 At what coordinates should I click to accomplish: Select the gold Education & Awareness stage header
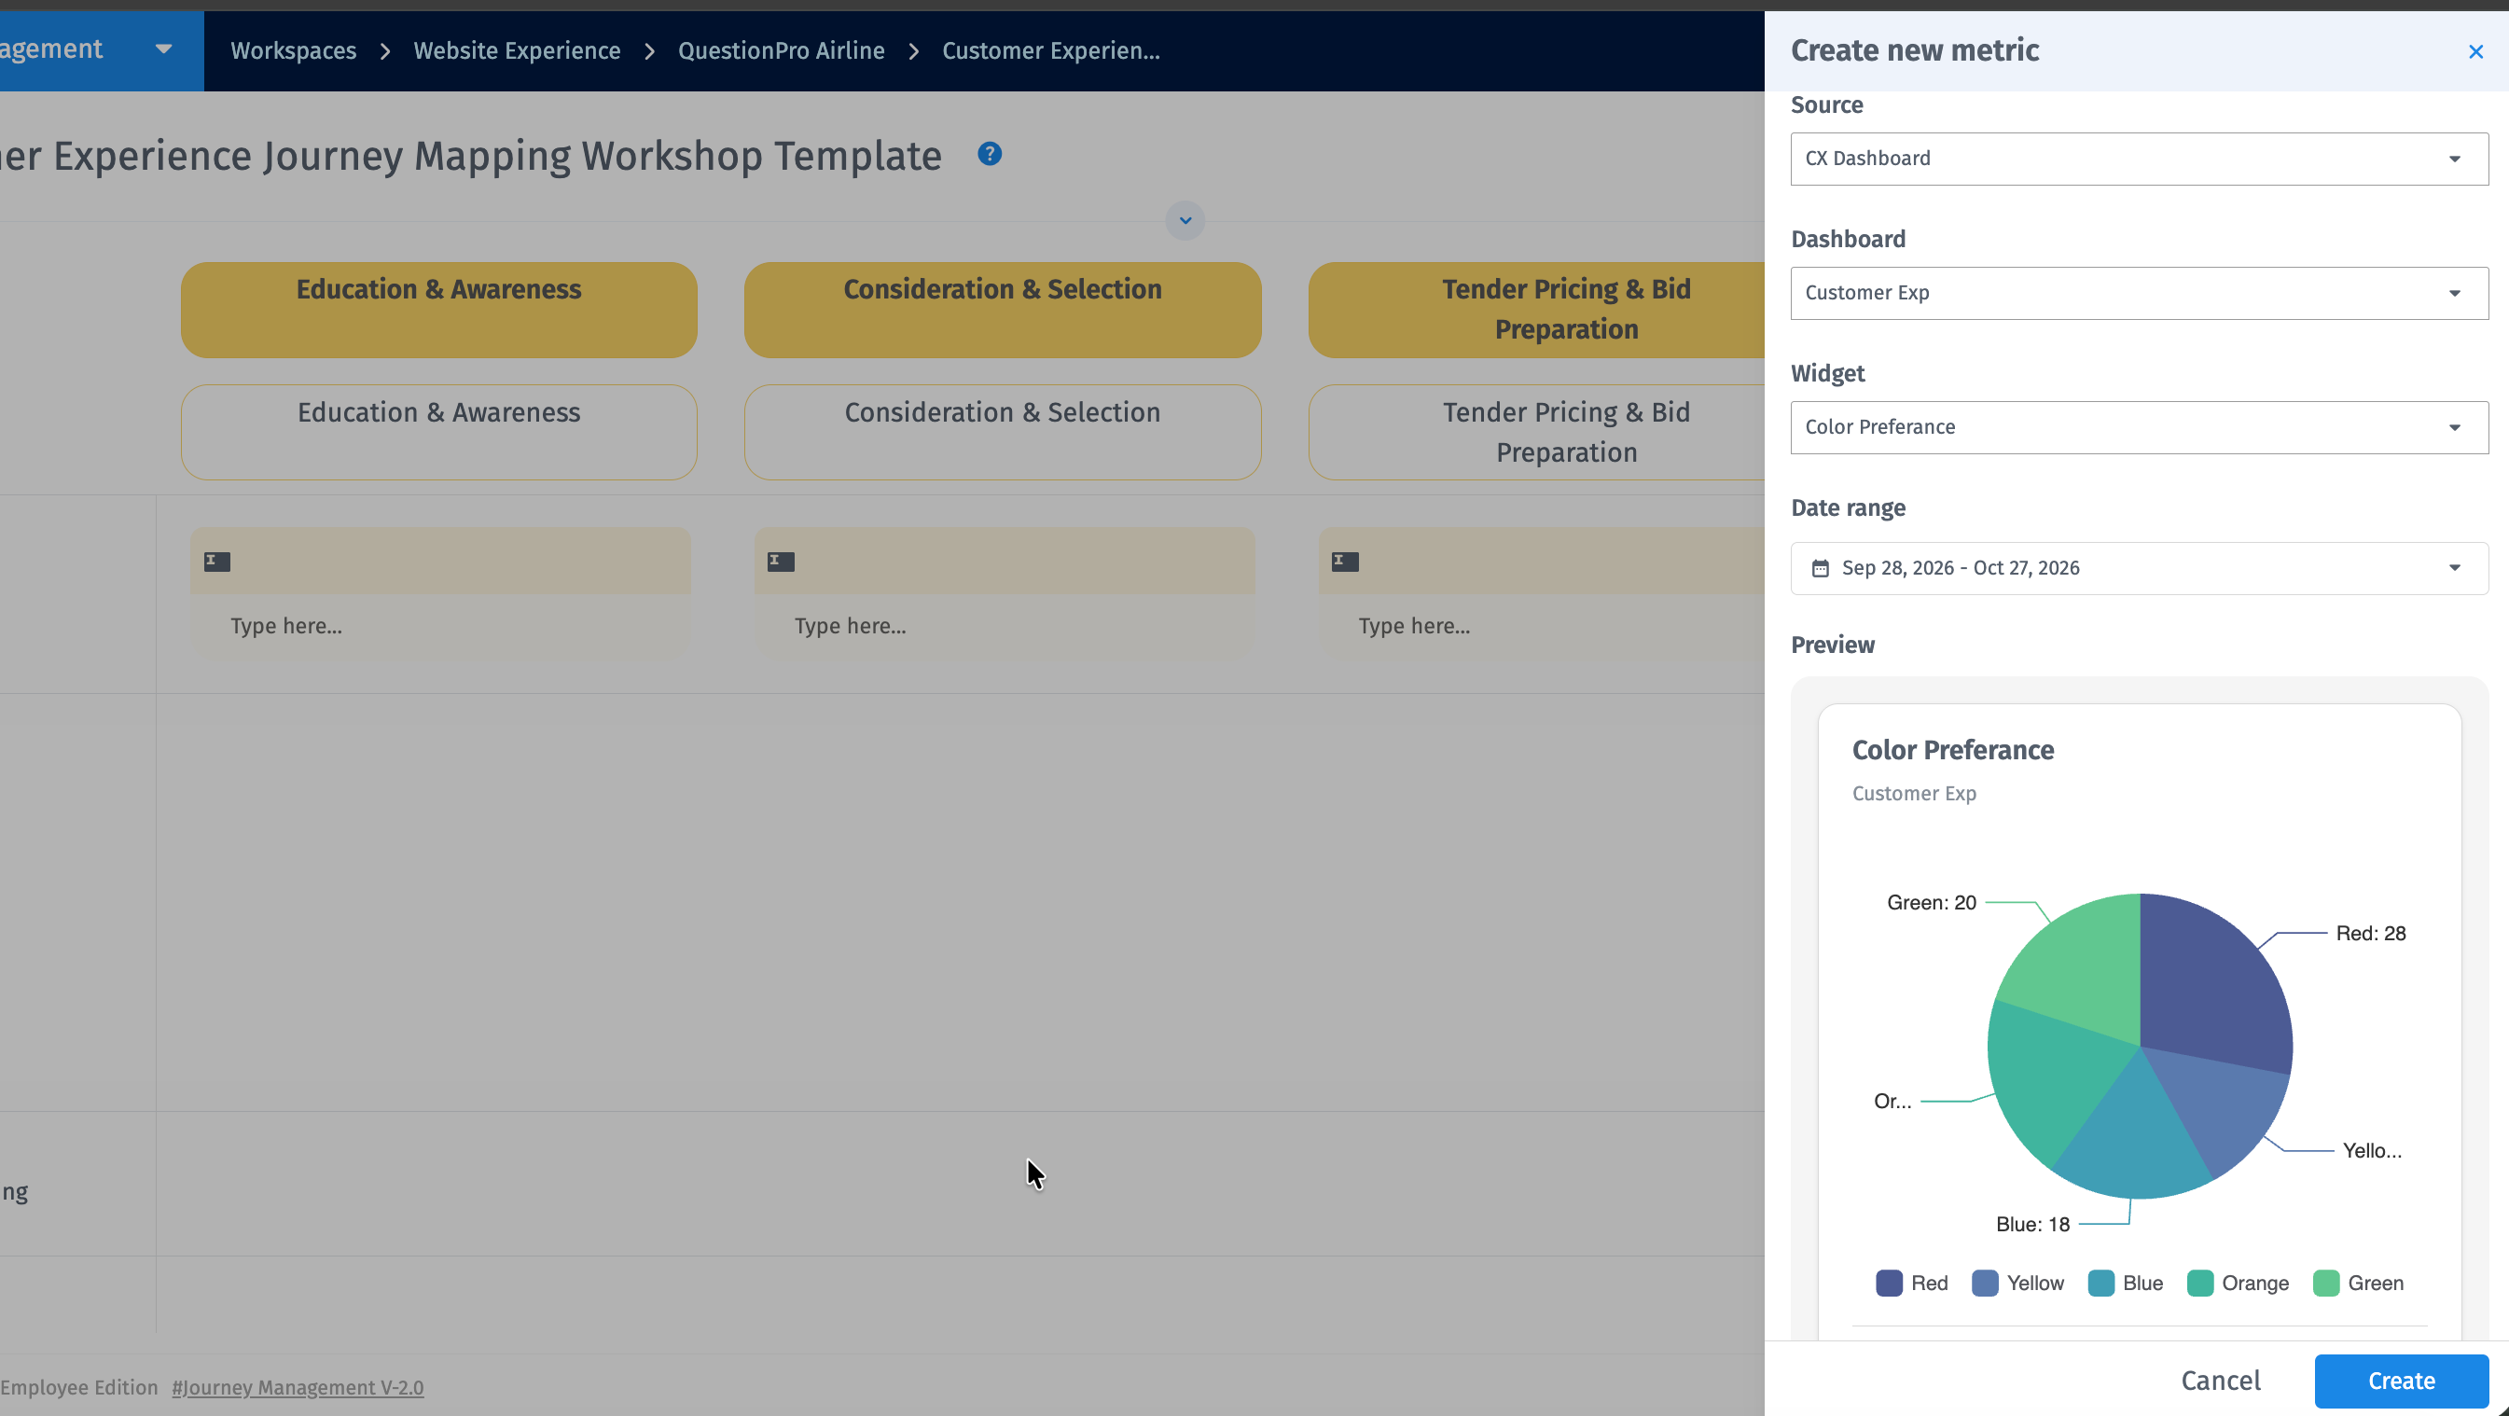438,310
